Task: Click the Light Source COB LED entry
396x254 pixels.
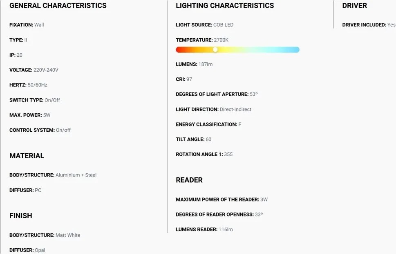Action: pos(205,25)
